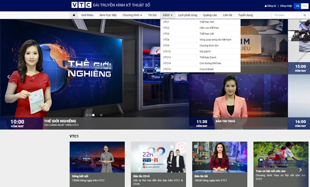
Task: Open the Lịch phát sóng page
Action: pos(188,15)
